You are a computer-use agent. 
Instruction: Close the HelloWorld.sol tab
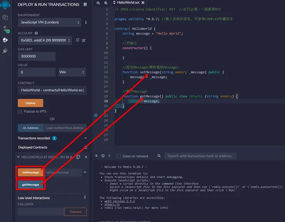point(143,3)
